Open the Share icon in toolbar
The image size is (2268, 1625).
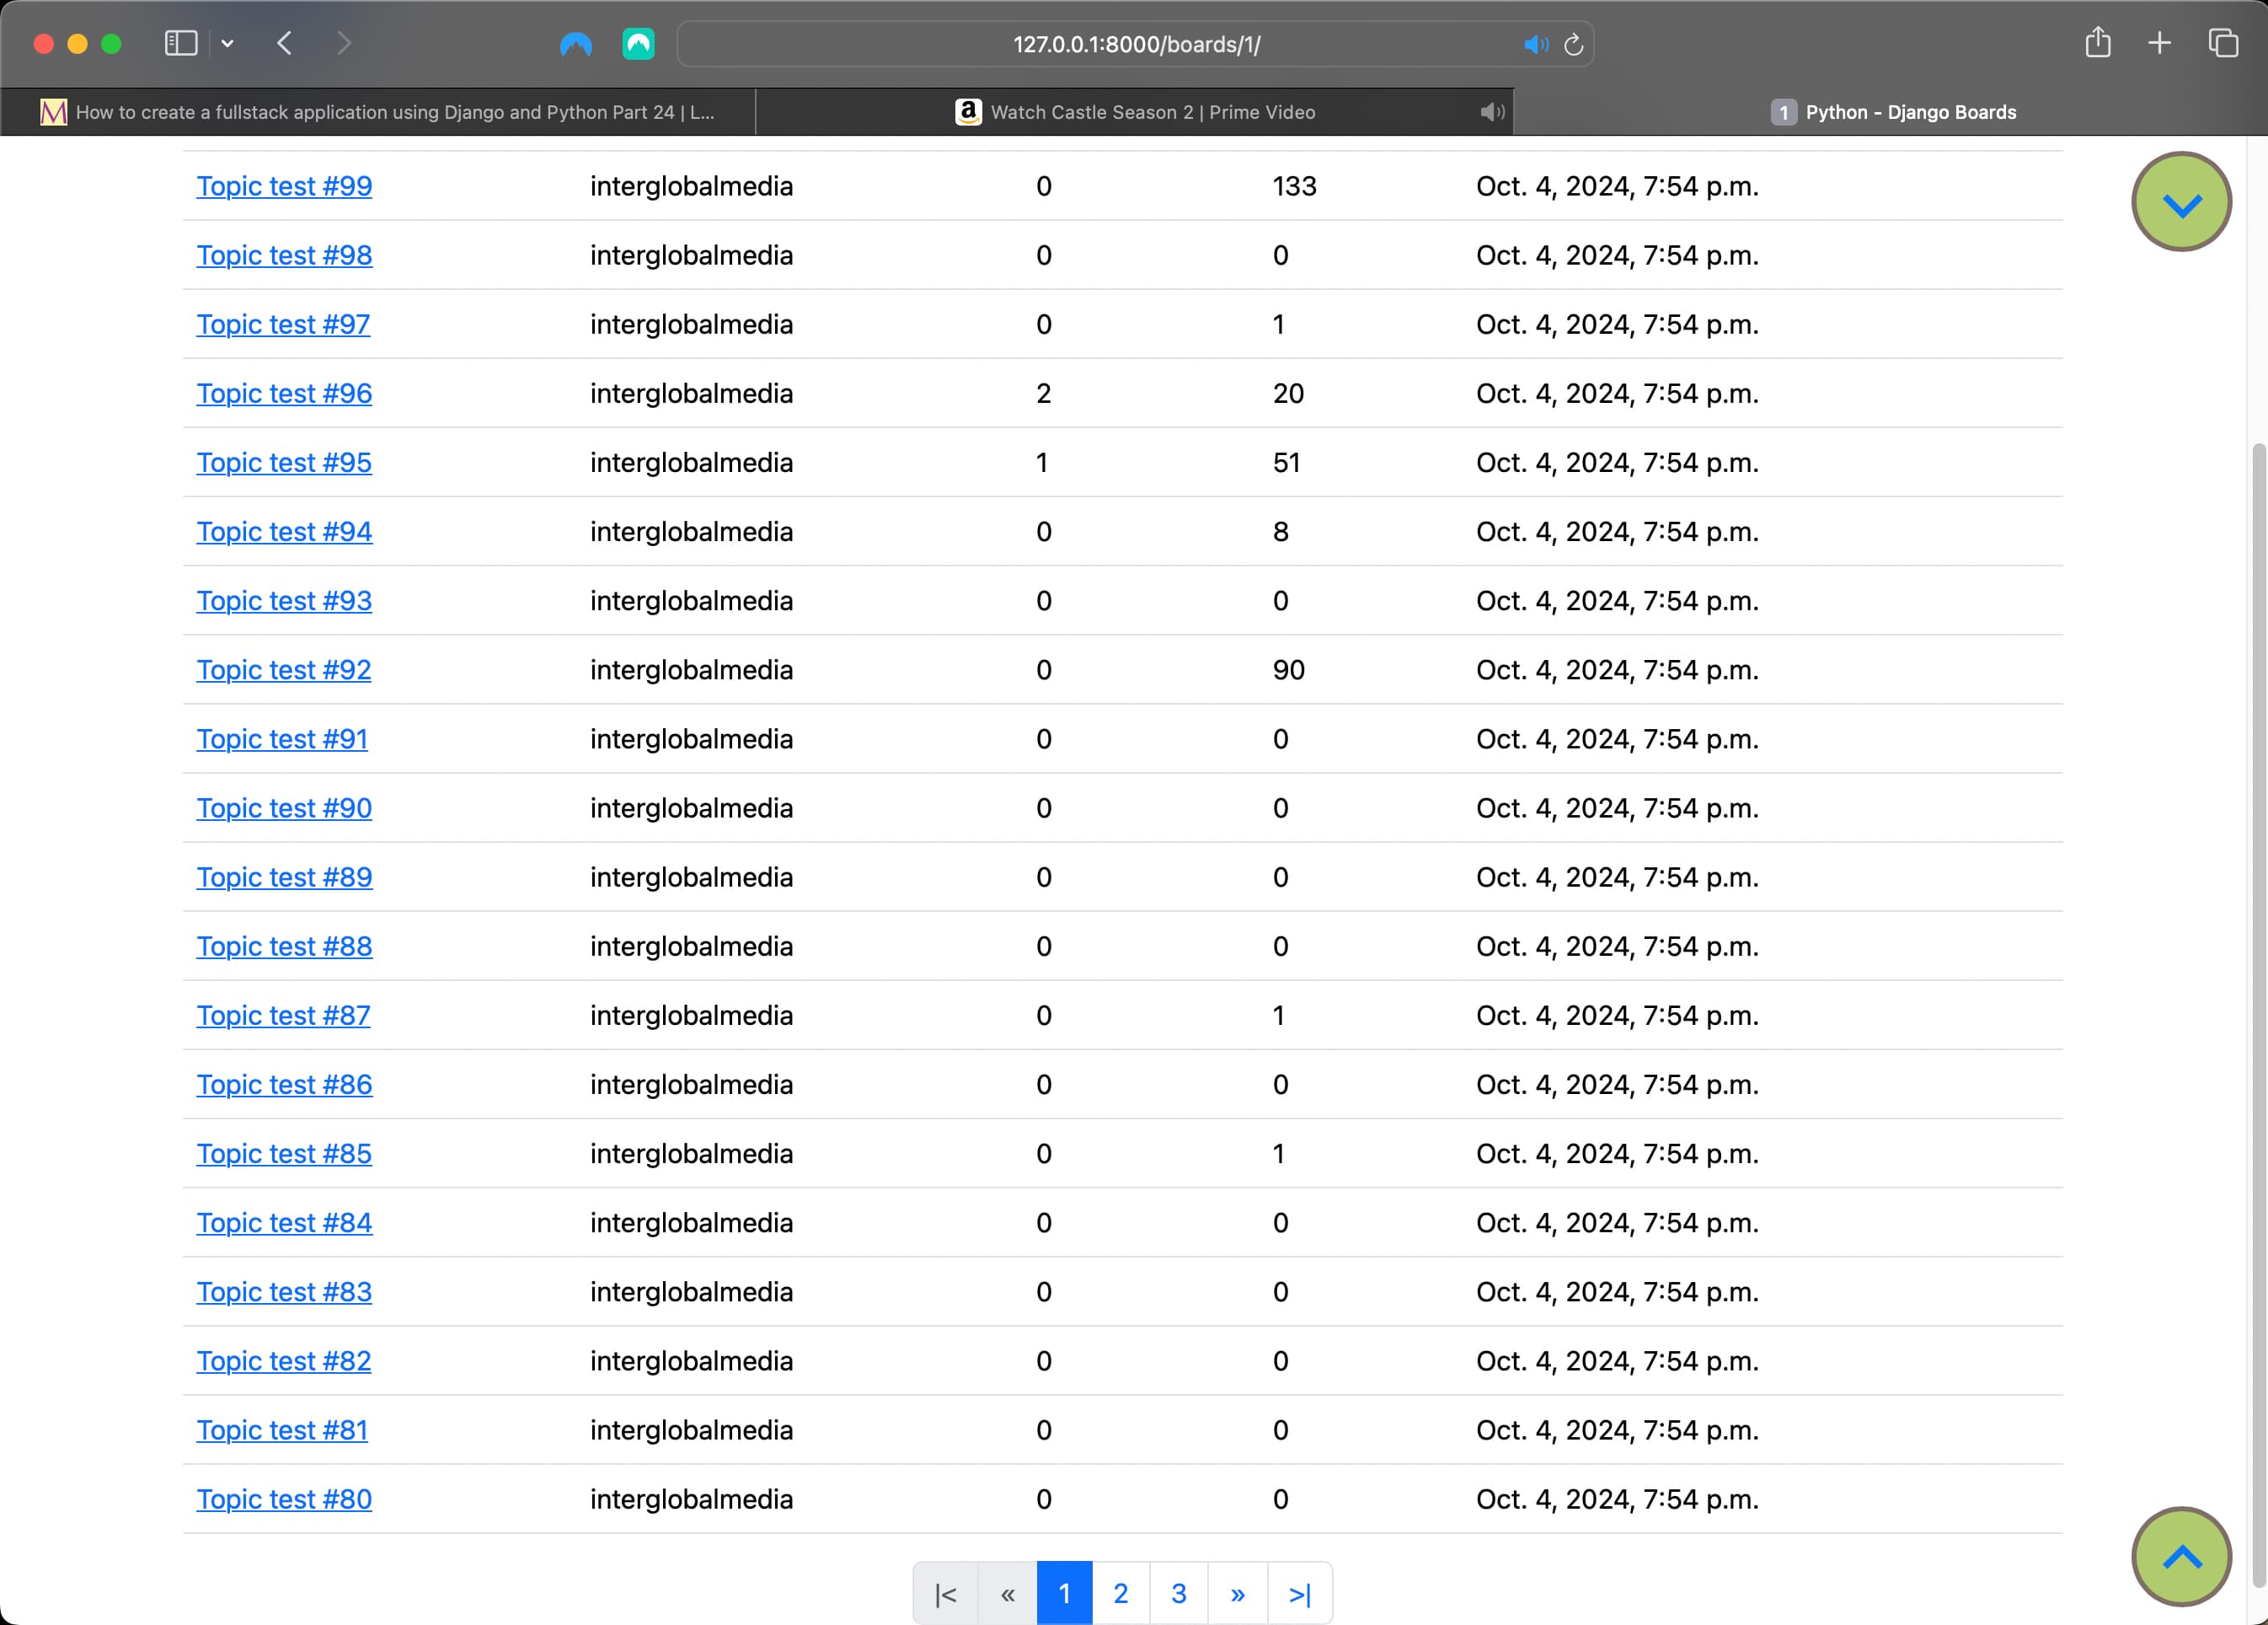click(2098, 43)
